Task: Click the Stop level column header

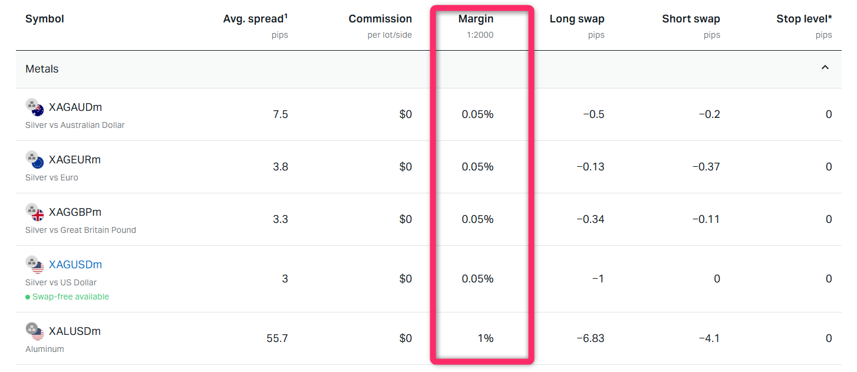Action: [x=804, y=19]
